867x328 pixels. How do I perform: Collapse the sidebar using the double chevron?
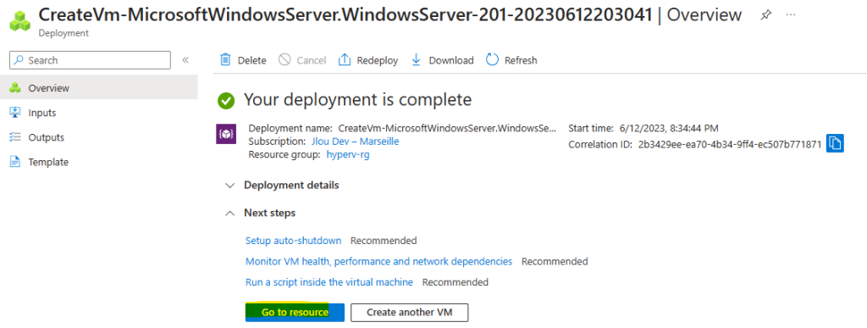(185, 59)
